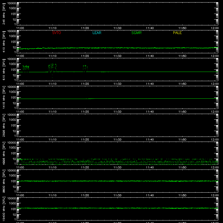Click the 11:20 time label below 410 MHz plot

(85, 56)
